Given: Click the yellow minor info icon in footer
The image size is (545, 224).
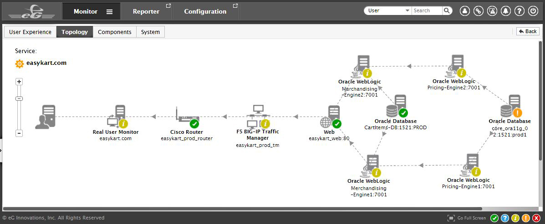Looking at the screenshot, I should [x=515, y=218].
